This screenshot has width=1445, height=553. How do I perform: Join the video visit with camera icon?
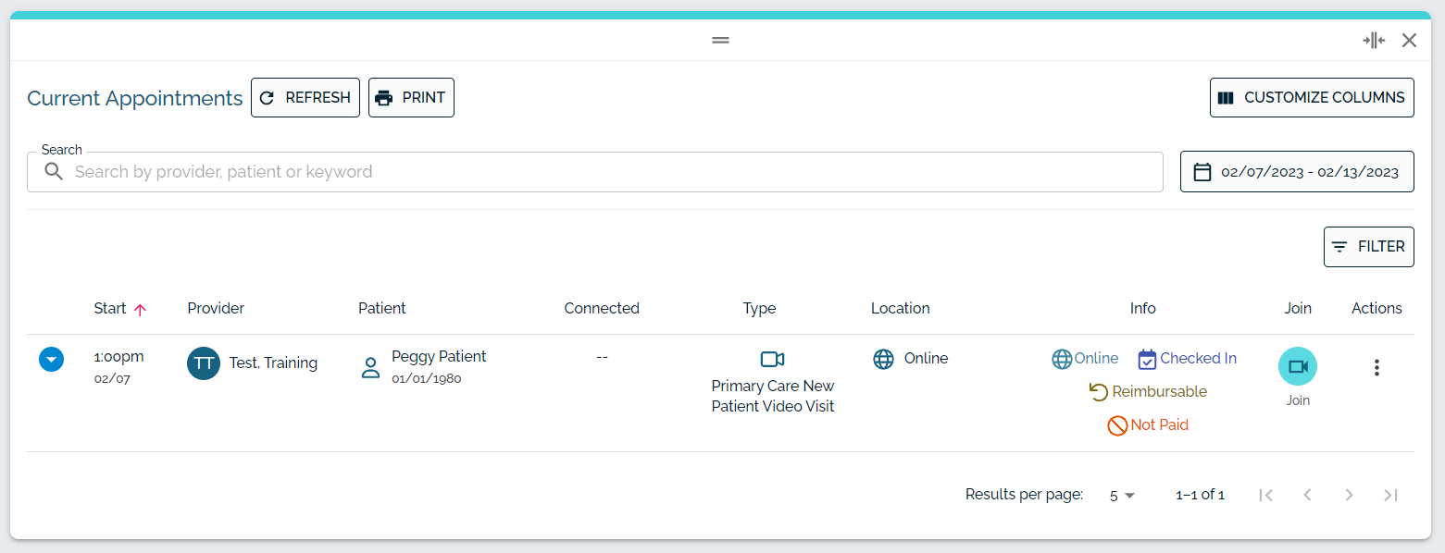(1297, 366)
